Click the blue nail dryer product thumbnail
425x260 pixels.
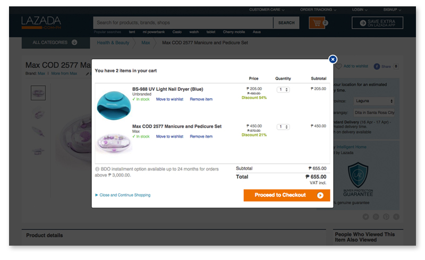click(x=114, y=106)
